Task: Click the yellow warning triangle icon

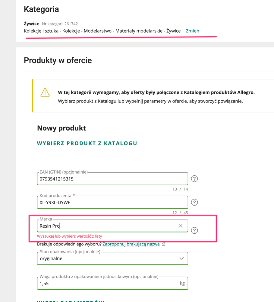Action: 45,93
